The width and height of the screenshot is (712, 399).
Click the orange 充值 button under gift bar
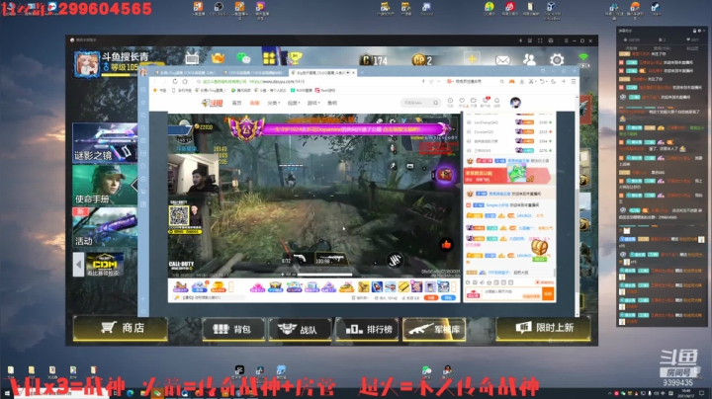point(430,298)
